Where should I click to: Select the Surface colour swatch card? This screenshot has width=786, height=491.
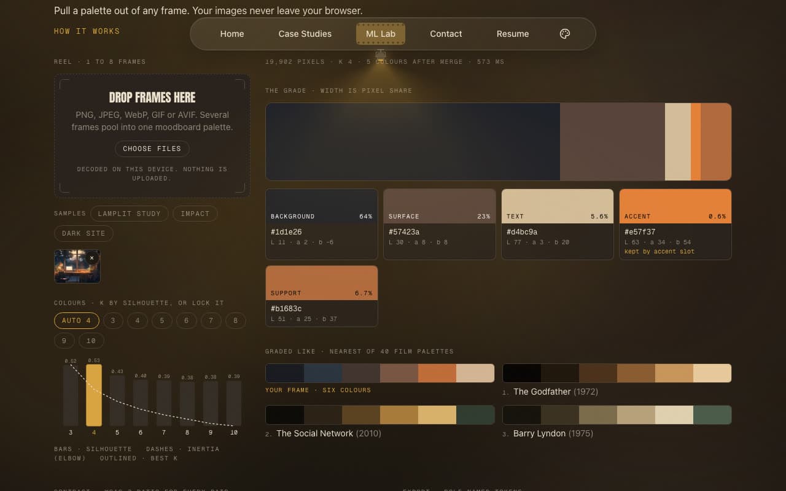click(440, 224)
